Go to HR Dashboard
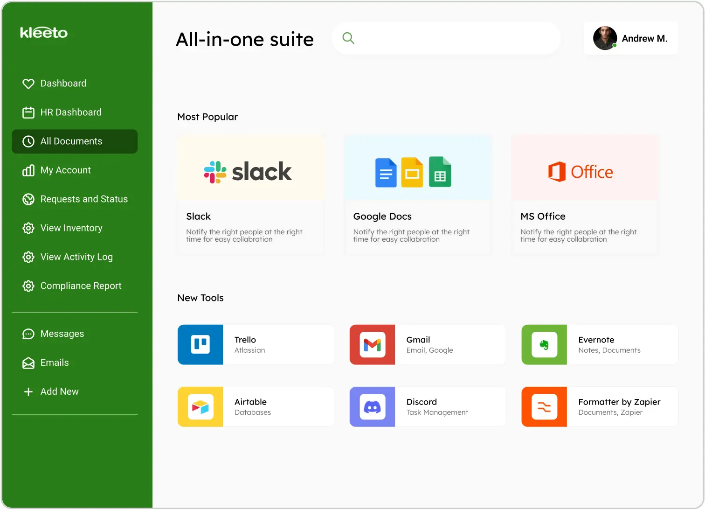The width and height of the screenshot is (705, 510). (x=75, y=112)
